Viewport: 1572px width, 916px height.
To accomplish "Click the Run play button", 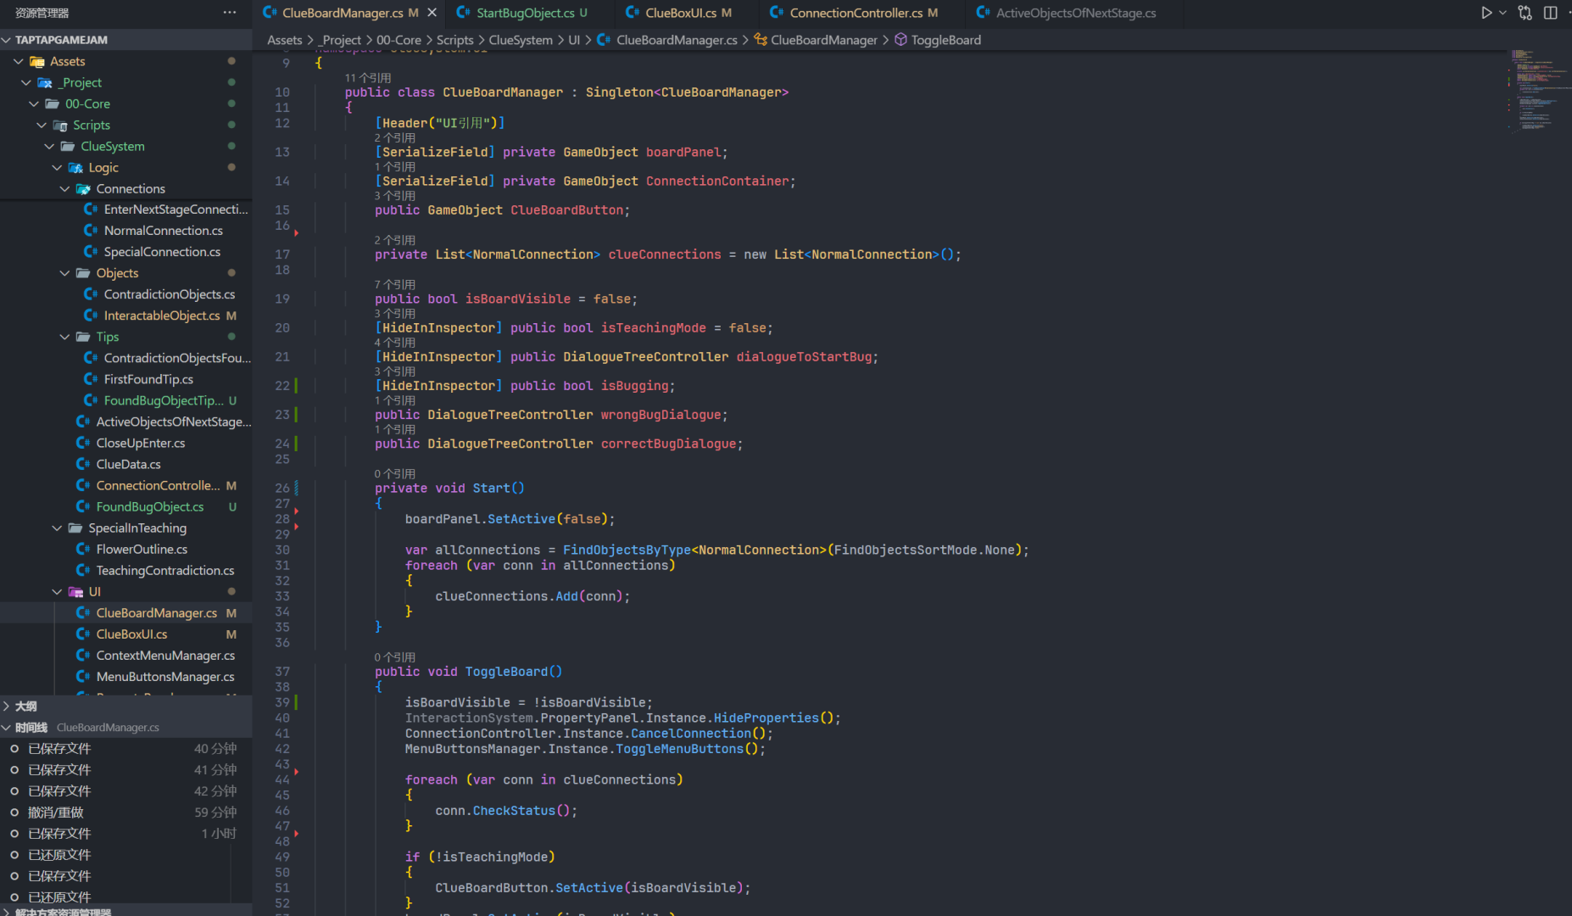I will click(x=1486, y=13).
